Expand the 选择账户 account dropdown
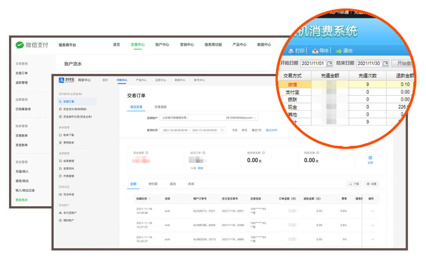The width and height of the screenshot is (426, 260). tap(255, 118)
